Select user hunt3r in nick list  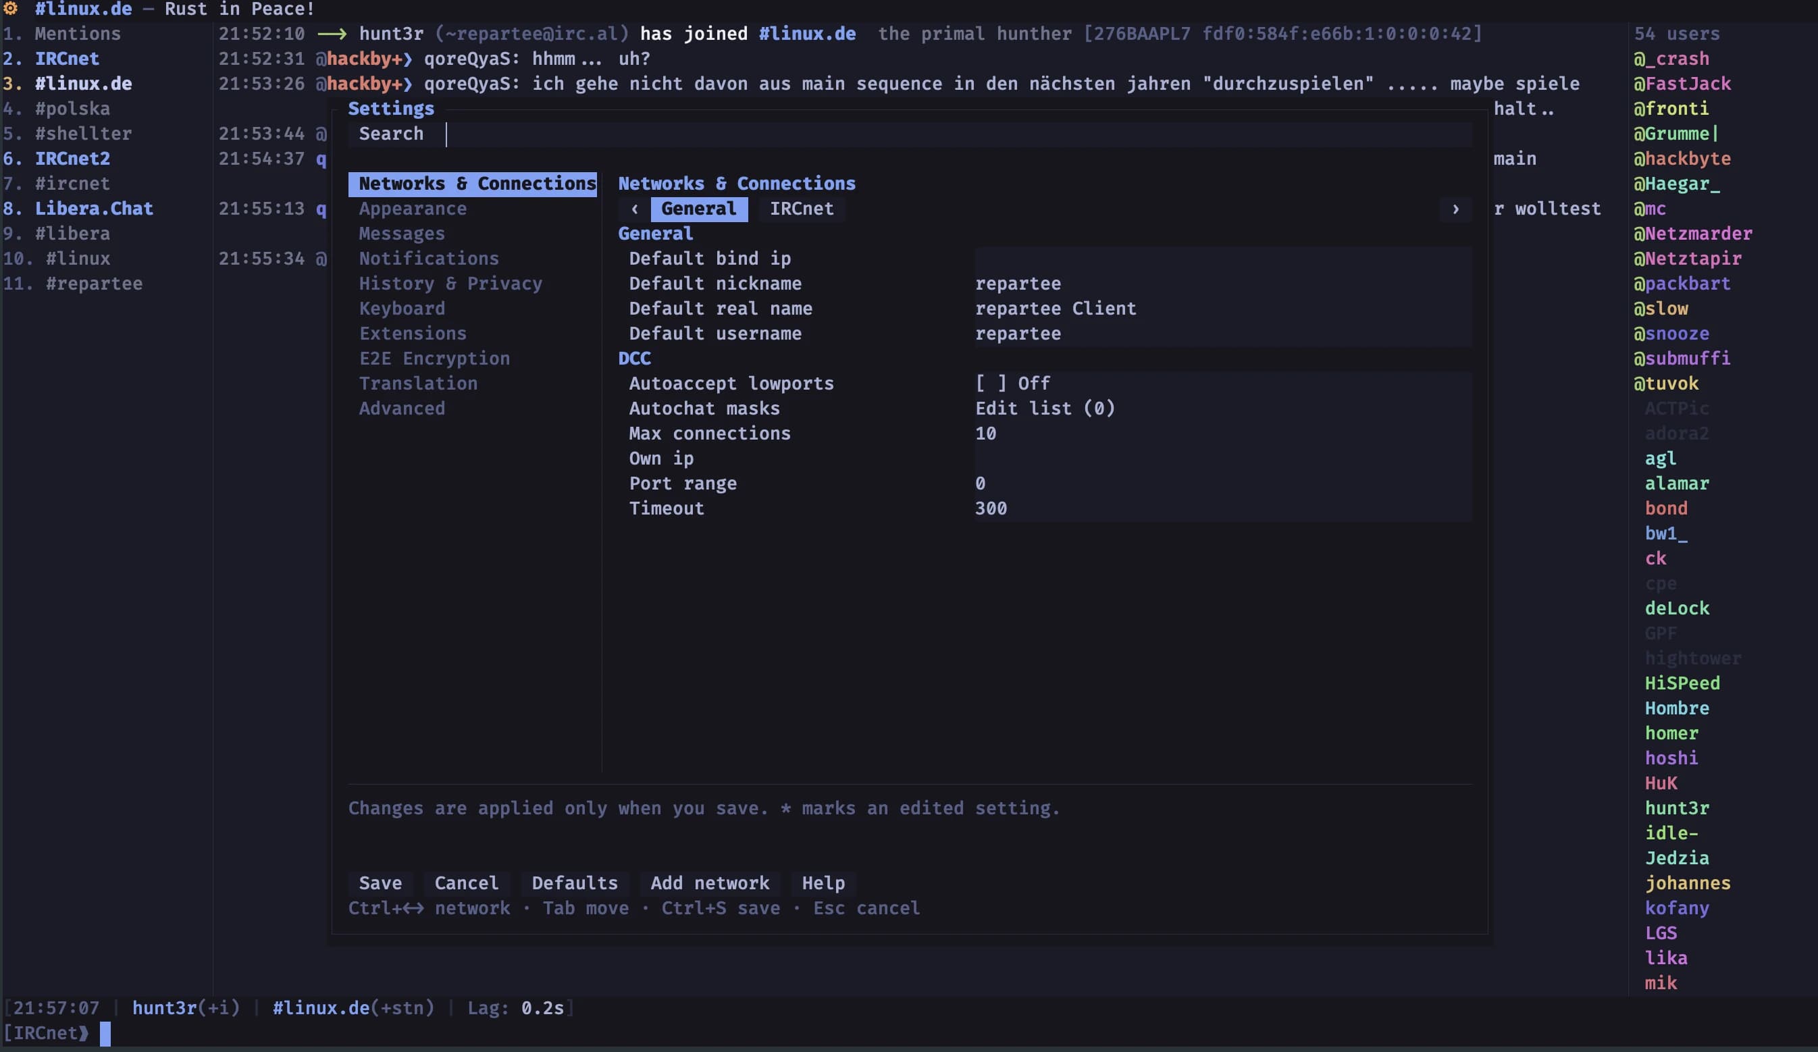1677,809
